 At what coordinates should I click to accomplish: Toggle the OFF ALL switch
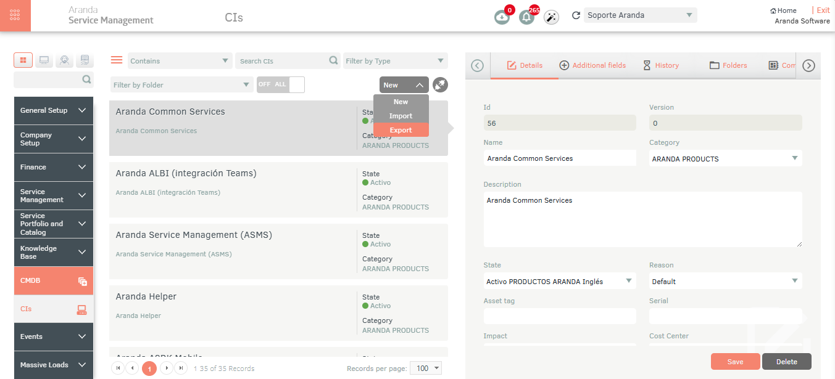pos(281,84)
